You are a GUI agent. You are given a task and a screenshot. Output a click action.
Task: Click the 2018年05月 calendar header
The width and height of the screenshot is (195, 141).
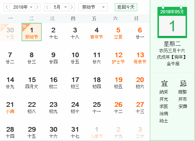coord(172,12)
